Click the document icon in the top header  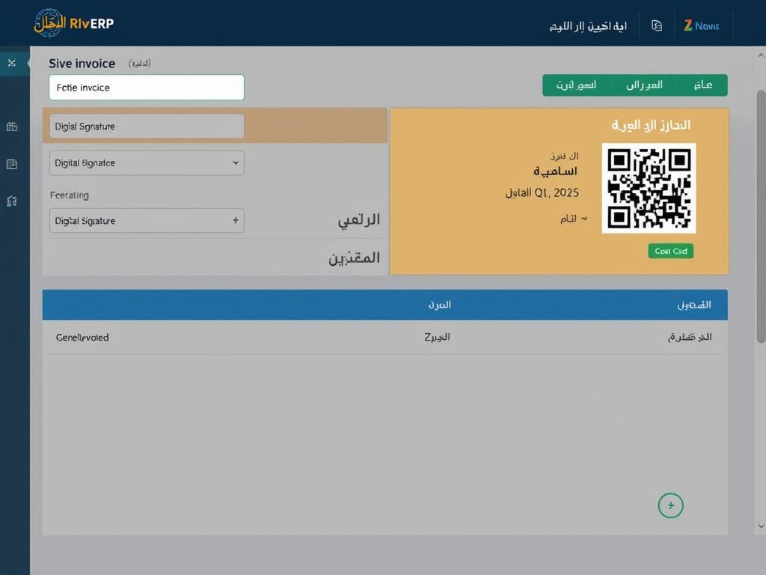pyautogui.click(x=657, y=25)
